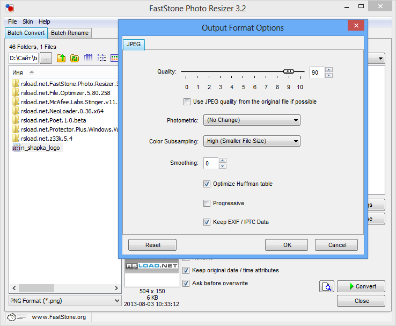The height and width of the screenshot is (326, 396).
Task: Go up one folder level icon
Action: 61,58
